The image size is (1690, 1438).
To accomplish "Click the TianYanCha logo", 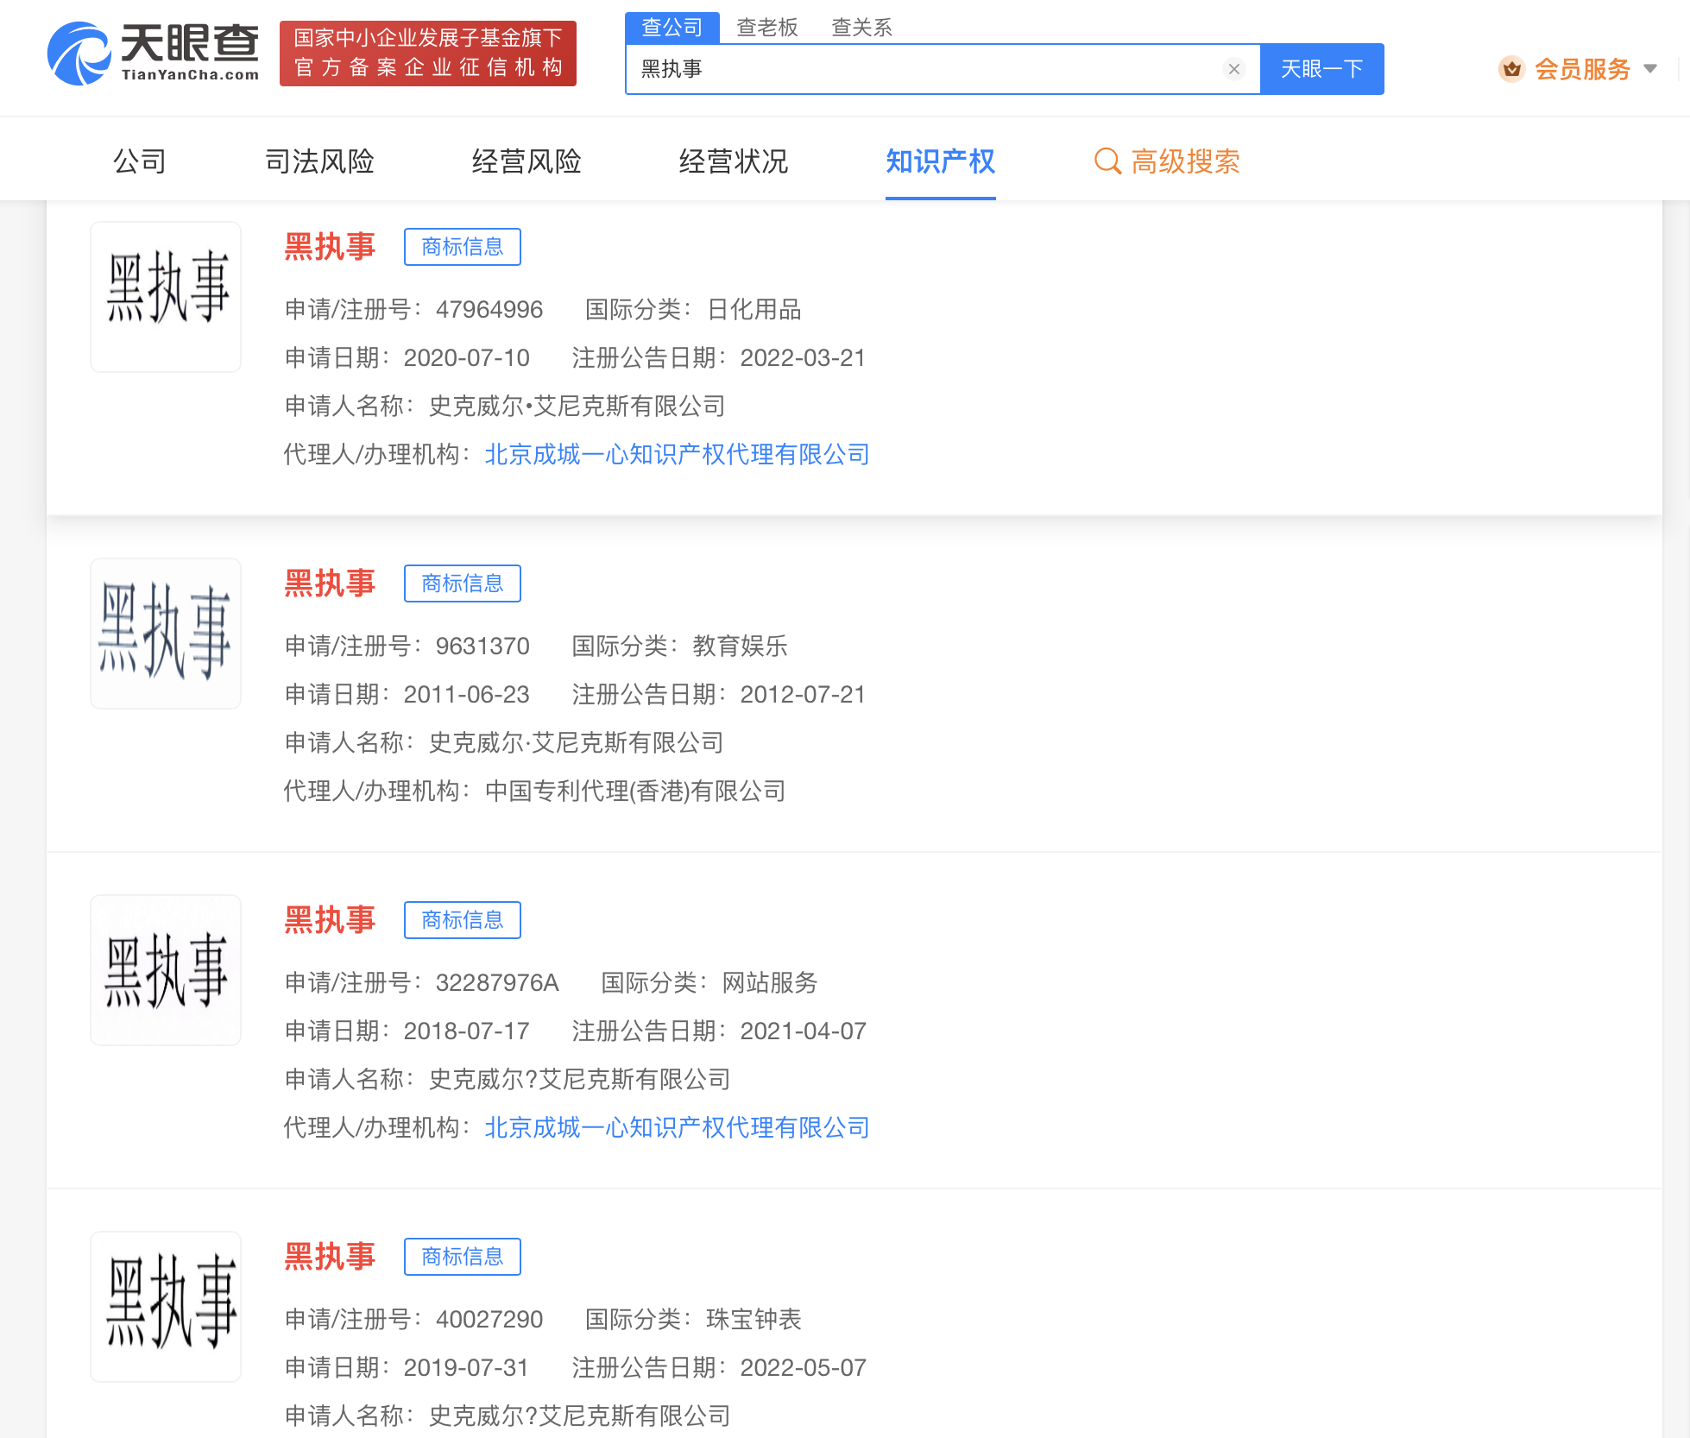I will tap(154, 54).
